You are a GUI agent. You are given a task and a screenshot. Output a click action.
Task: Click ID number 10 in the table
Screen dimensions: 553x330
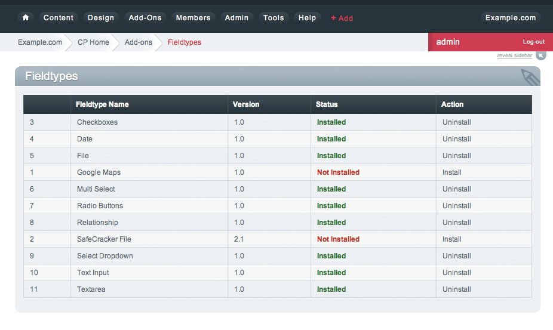(x=34, y=273)
